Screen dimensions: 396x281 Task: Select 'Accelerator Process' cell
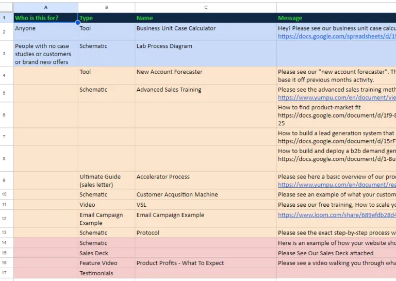(206, 180)
